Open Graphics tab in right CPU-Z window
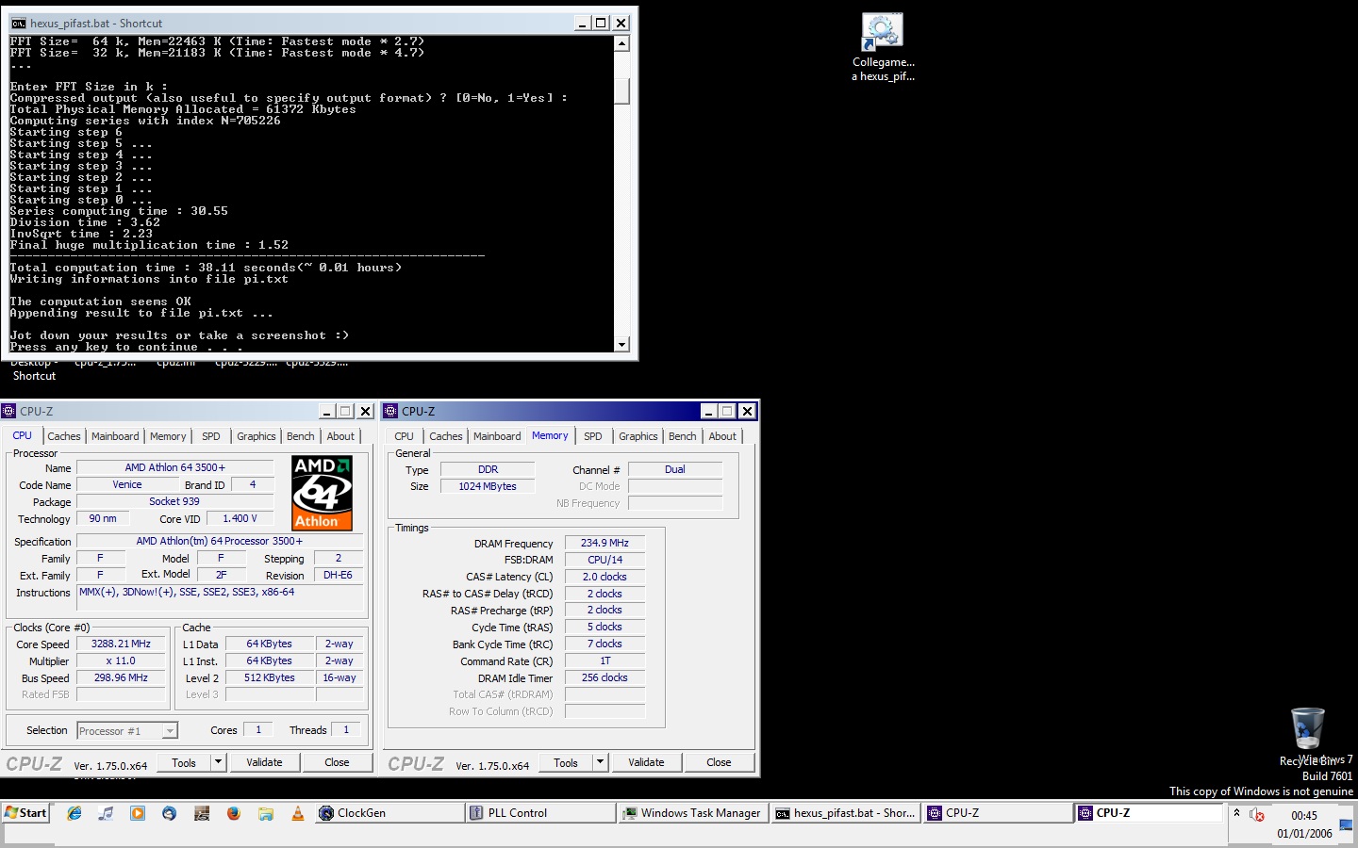Screen dimensions: 1358x848 [638, 436]
